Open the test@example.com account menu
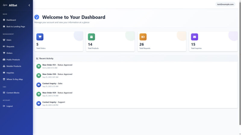Screen dimensions: 241x135 pyautogui.click(x=225, y=4)
